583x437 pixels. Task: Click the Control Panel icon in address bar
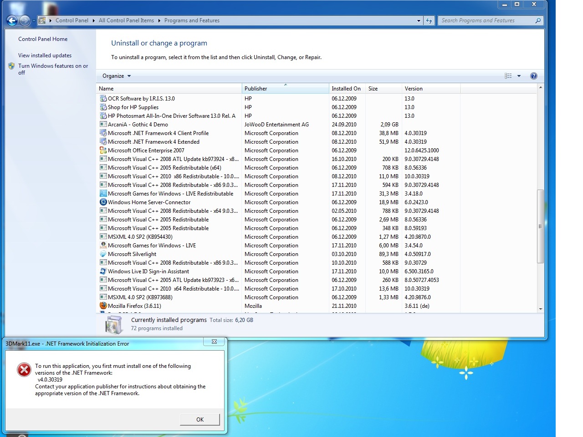click(42, 20)
